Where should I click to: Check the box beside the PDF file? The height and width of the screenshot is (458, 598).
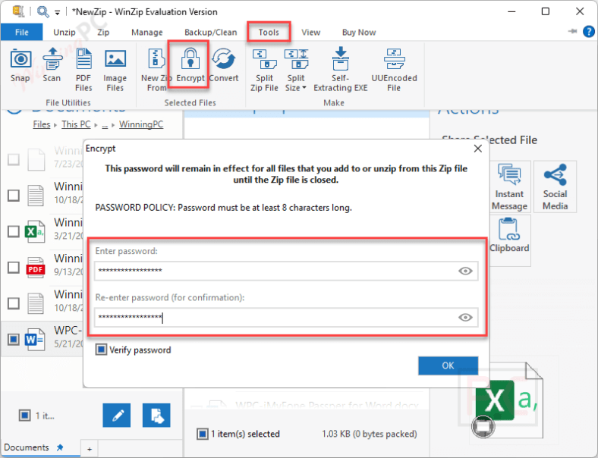click(14, 267)
